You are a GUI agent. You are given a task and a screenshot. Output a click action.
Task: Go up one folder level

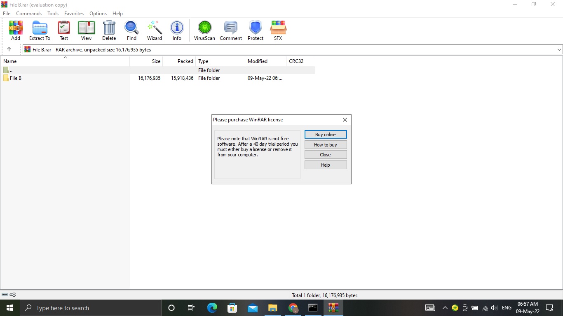tap(10, 49)
